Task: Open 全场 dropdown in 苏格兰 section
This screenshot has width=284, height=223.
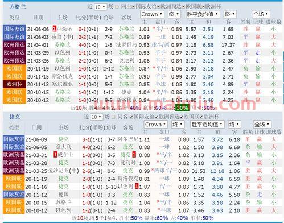Action: [x=261, y=14]
